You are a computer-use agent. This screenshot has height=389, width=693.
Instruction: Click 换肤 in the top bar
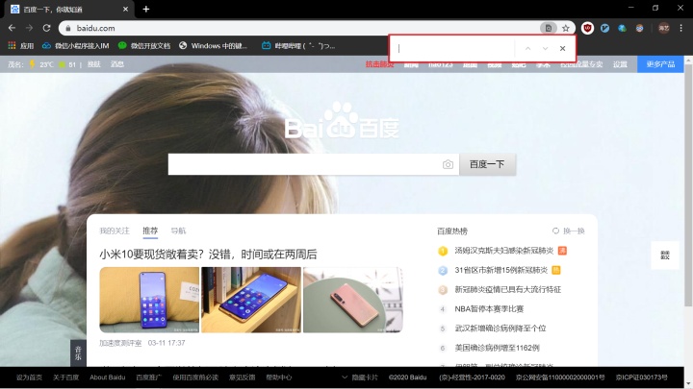94,64
